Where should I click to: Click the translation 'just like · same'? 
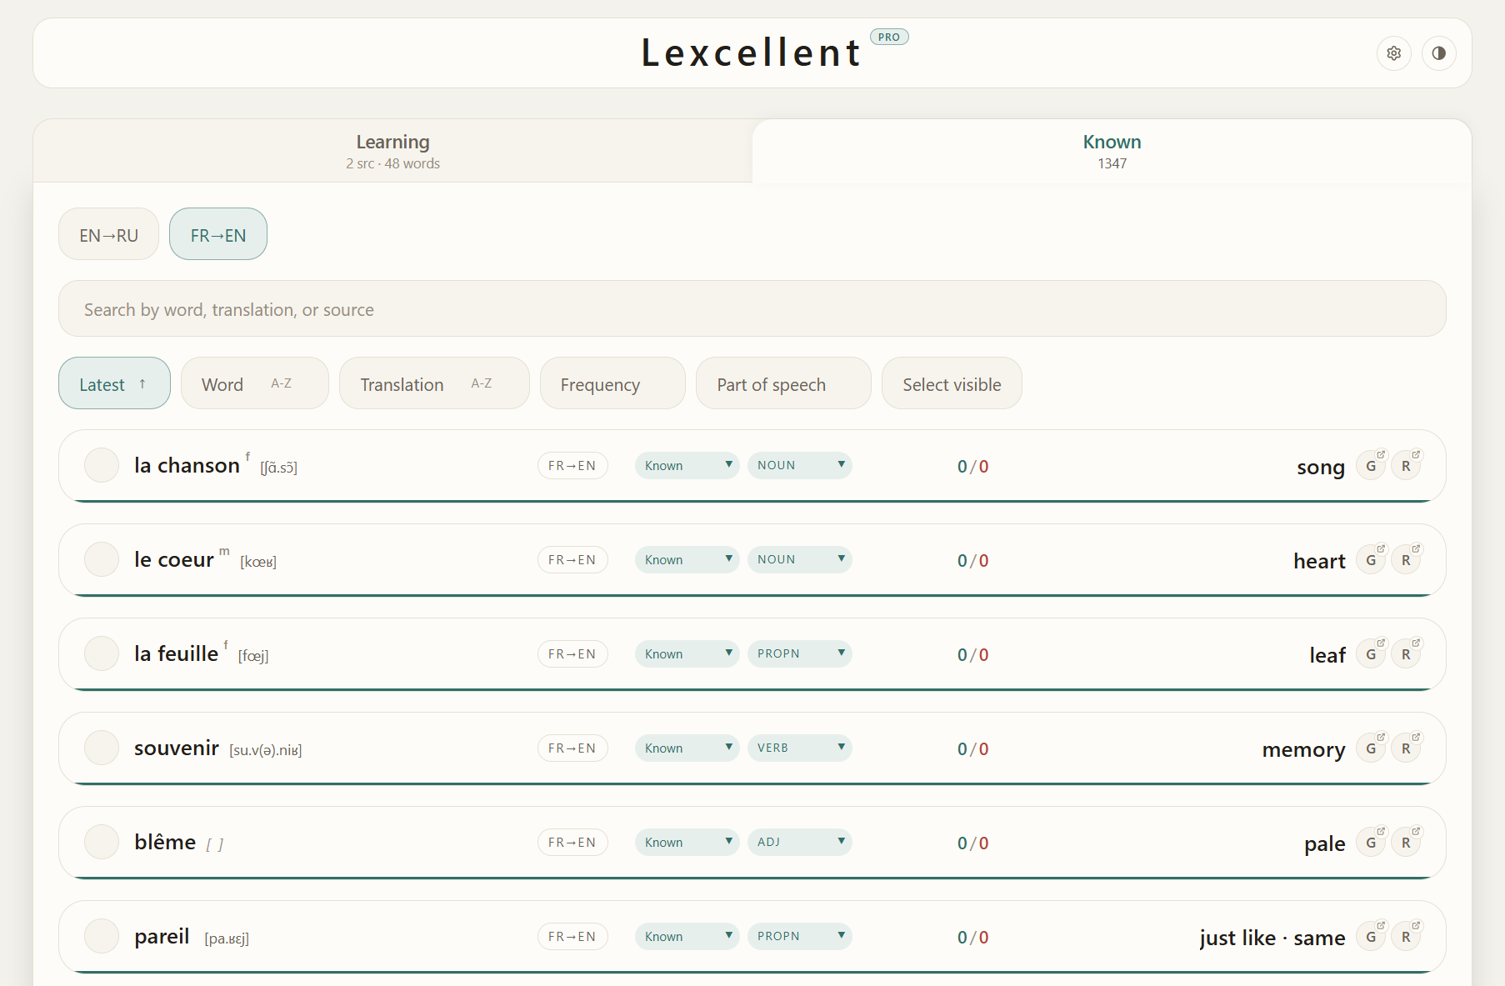1272,938
